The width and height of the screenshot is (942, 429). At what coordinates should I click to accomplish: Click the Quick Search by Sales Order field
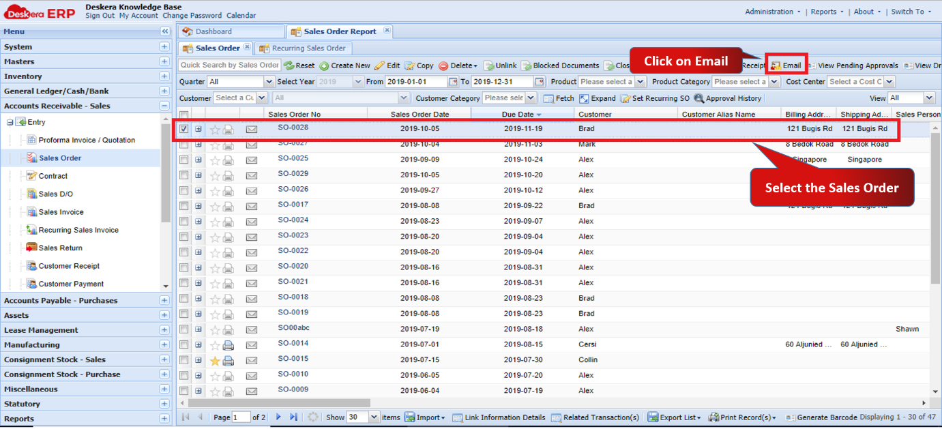tap(230, 65)
